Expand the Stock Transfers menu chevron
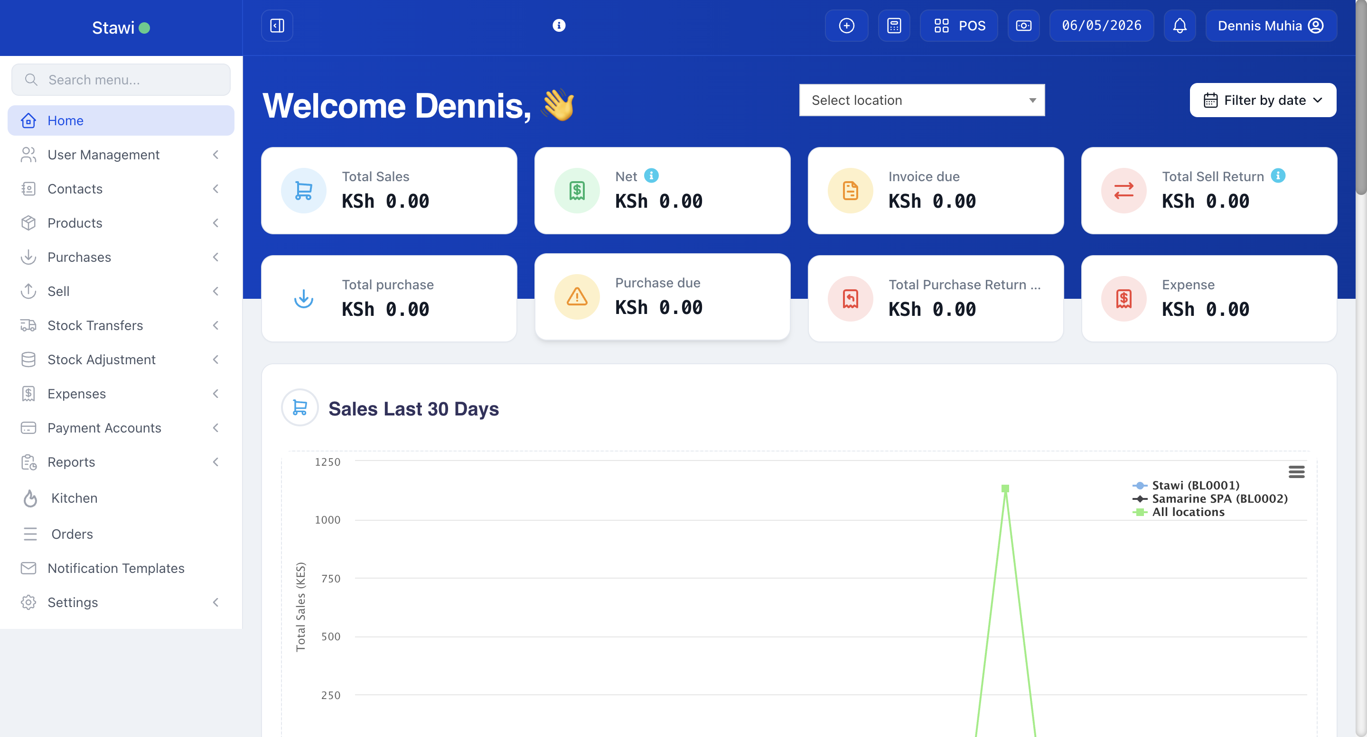Screen dimensions: 1367x737 [x=215, y=325]
